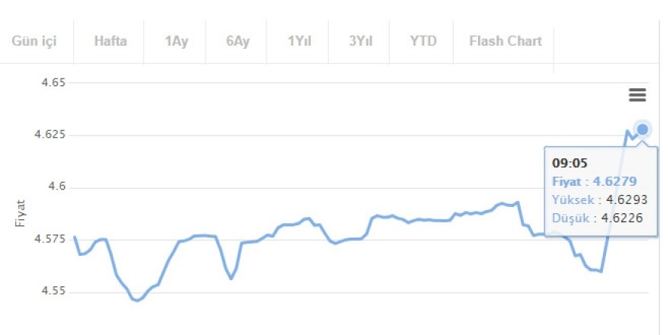Click the 4.55 y-axis label
This screenshot has height=335, width=670.
pos(51,292)
